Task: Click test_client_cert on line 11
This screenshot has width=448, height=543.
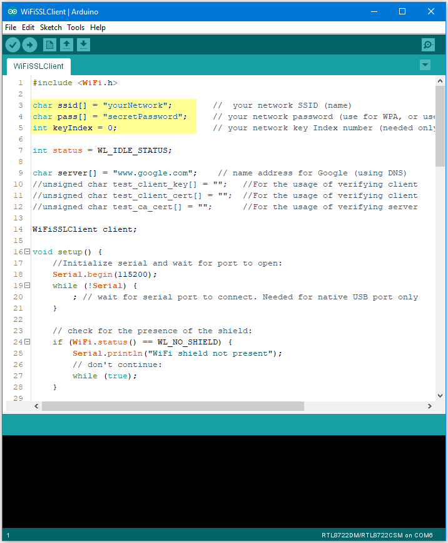Action: click(x=153, y=195)
